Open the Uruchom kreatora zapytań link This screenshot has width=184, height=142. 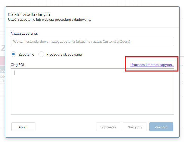(x=152, y=65)
